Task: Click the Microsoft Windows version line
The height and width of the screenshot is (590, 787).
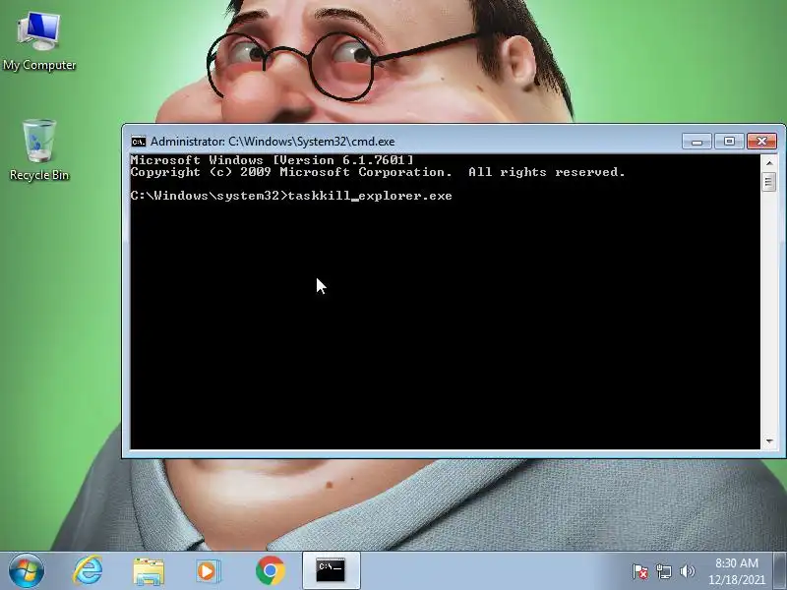Action: 272,160
